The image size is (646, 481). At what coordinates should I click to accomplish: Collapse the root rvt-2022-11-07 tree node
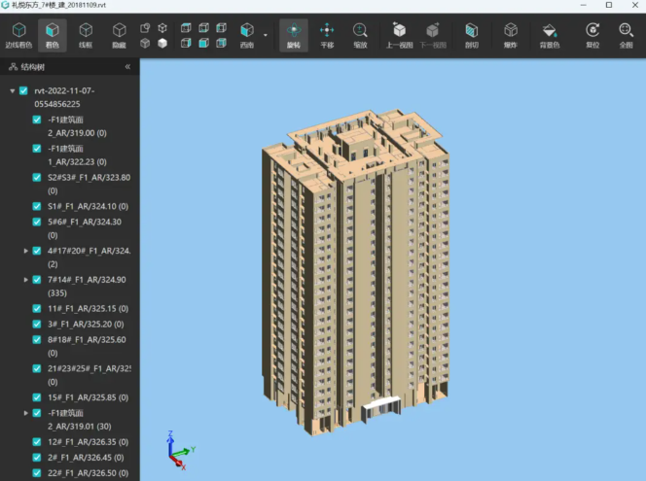click(x=12, y=90)
